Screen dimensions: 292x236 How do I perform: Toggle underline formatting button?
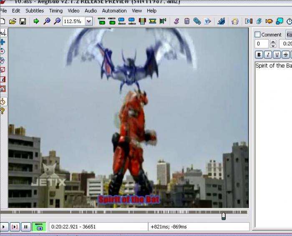pos(277,55)
